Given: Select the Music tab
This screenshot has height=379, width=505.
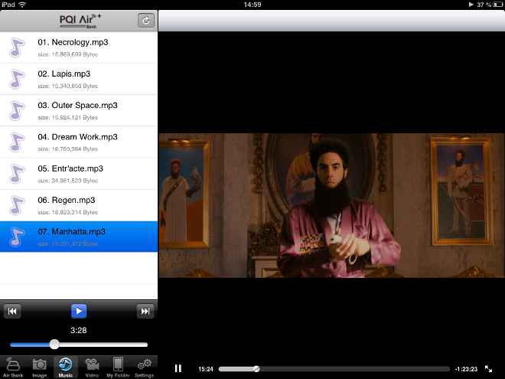Looking at the screenshot, I should pos(66,368).
